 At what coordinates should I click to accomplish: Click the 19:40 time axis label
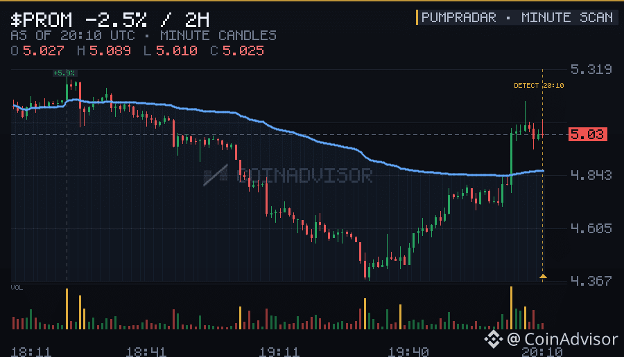(x=408, y=352)
